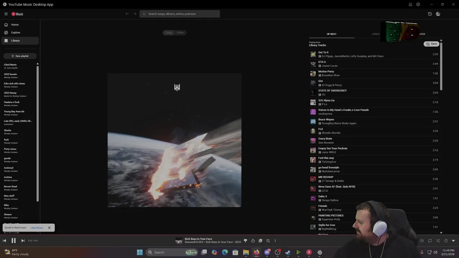Open the Young Bay Area ish playlist

(x=19, y=113)
